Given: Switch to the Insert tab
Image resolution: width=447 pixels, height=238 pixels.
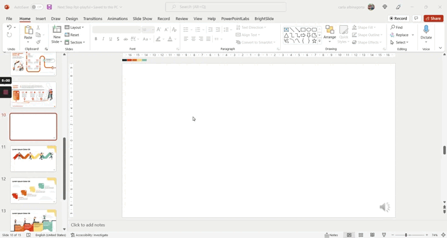Looking at the screenshot, I should 41,18.
